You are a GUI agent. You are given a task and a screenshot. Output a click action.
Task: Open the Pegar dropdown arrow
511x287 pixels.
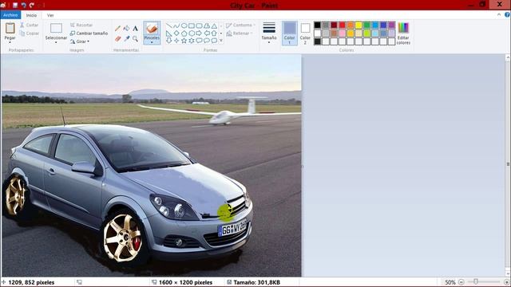pyautogui.click(x=10, y=42)
